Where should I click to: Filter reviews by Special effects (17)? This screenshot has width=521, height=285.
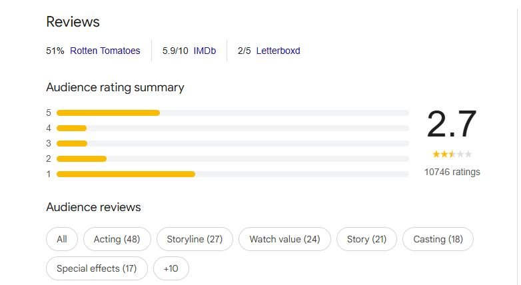(97, 268)
